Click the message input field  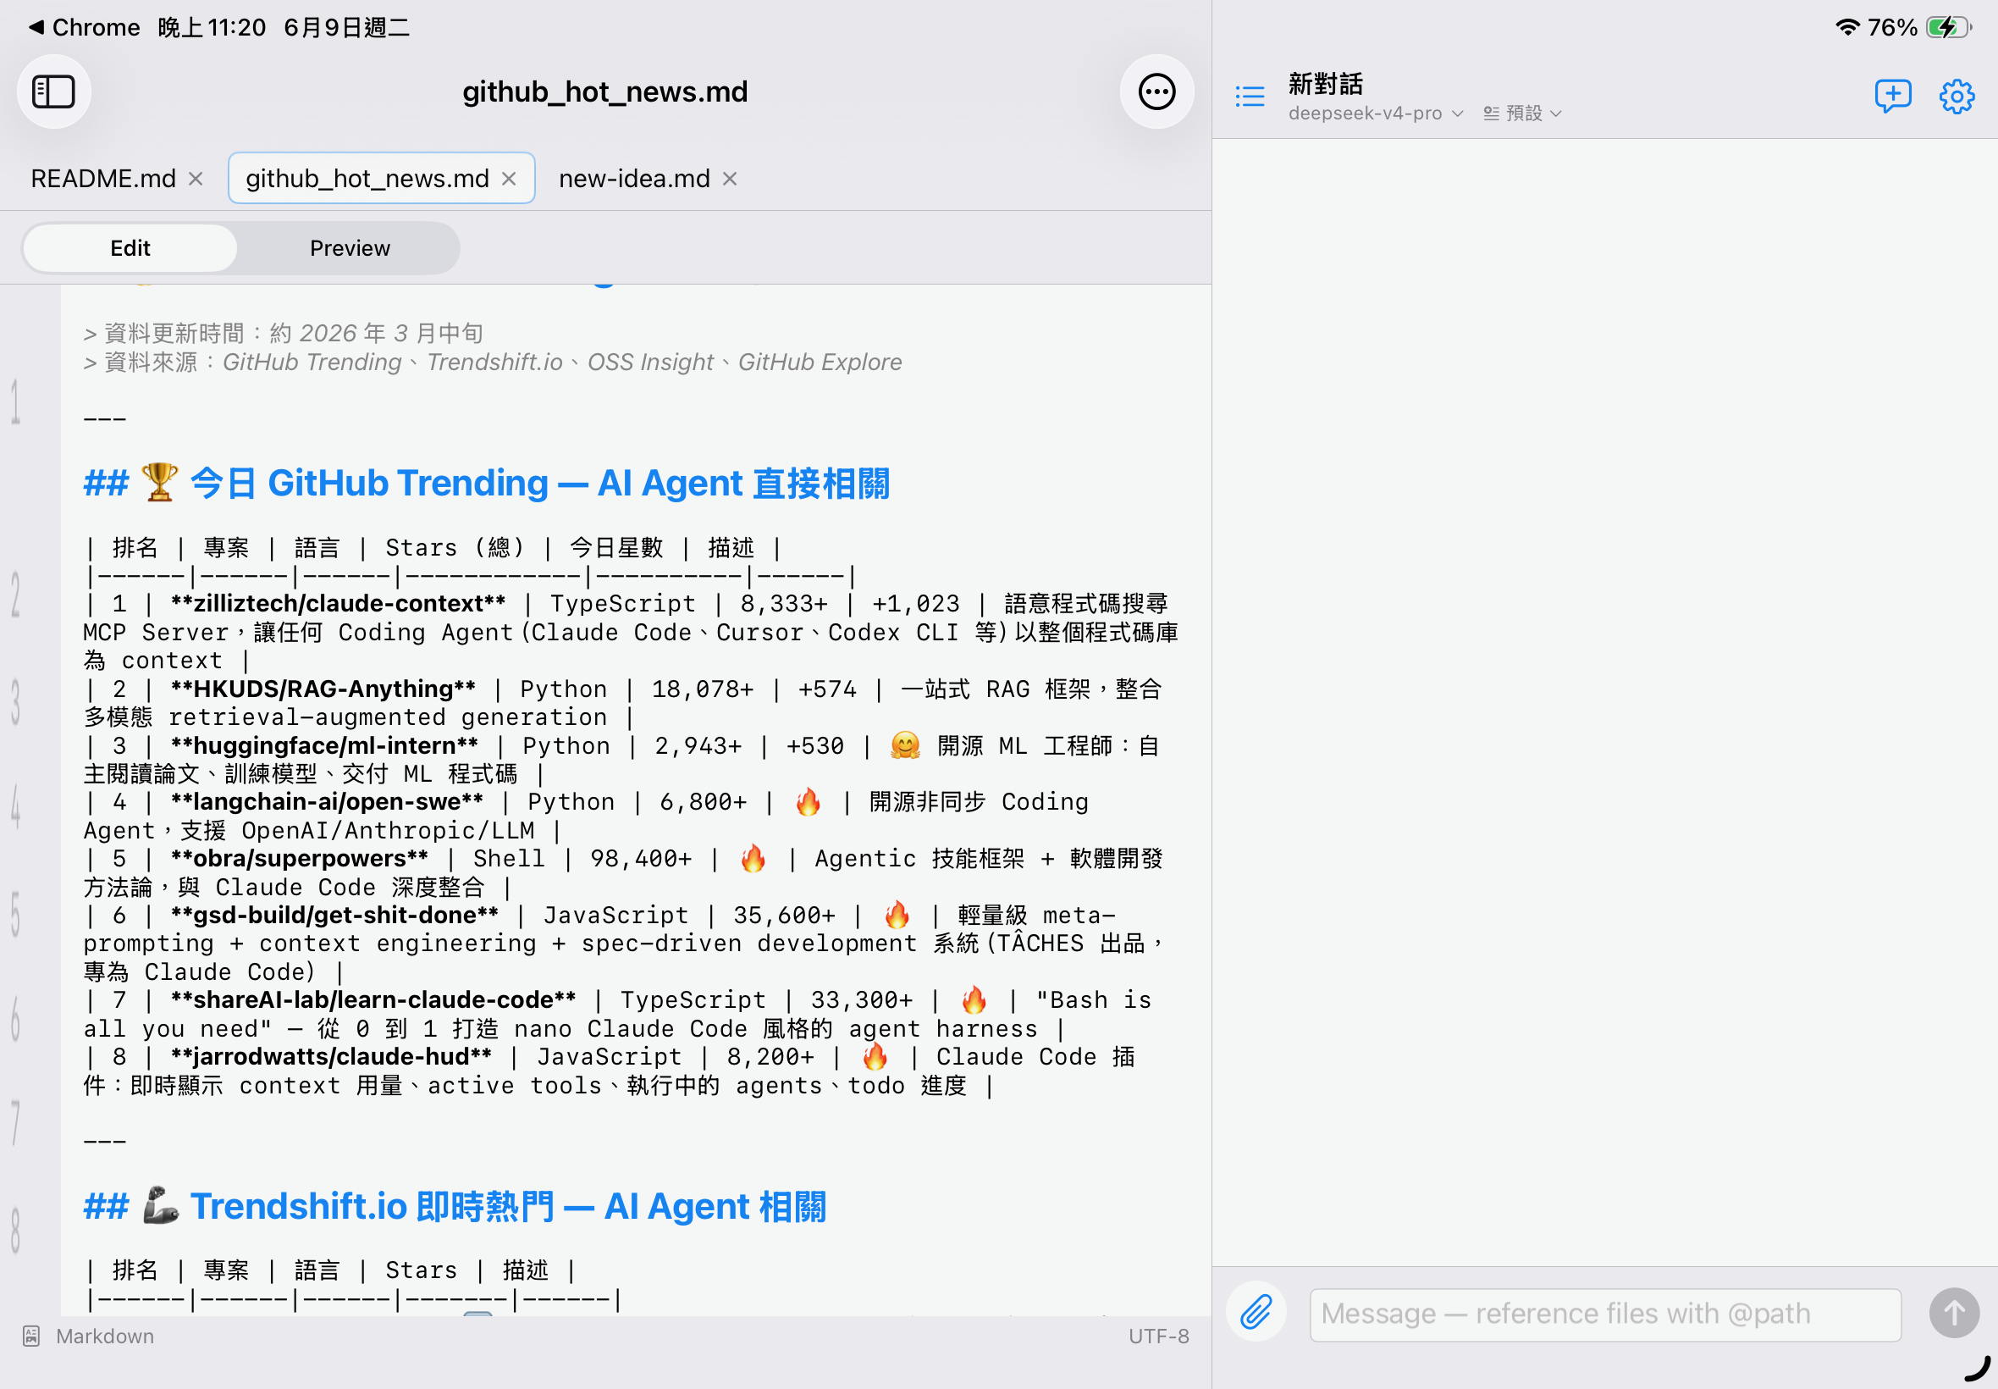click(x=1605, y=1314)
